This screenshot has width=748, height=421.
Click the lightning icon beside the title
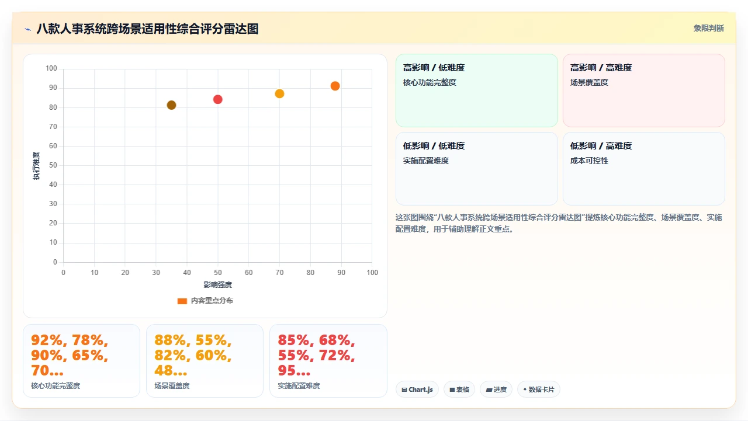(27, 29)
